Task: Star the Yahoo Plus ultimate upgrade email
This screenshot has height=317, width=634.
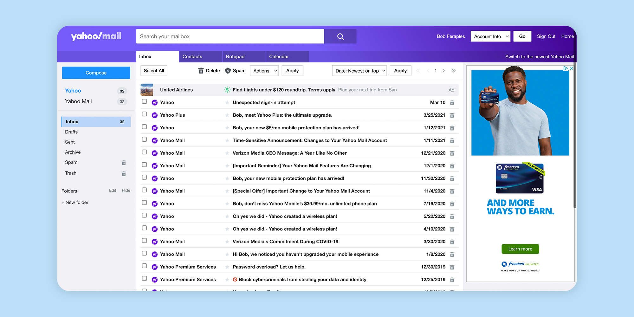Action: (x=227, y=115)
